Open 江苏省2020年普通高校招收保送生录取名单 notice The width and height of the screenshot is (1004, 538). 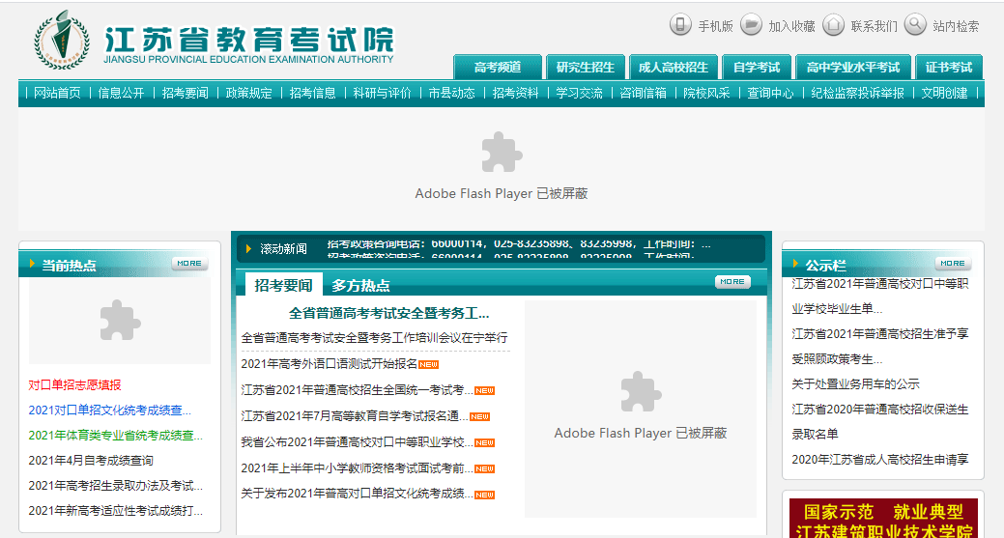tap(880, 421)
